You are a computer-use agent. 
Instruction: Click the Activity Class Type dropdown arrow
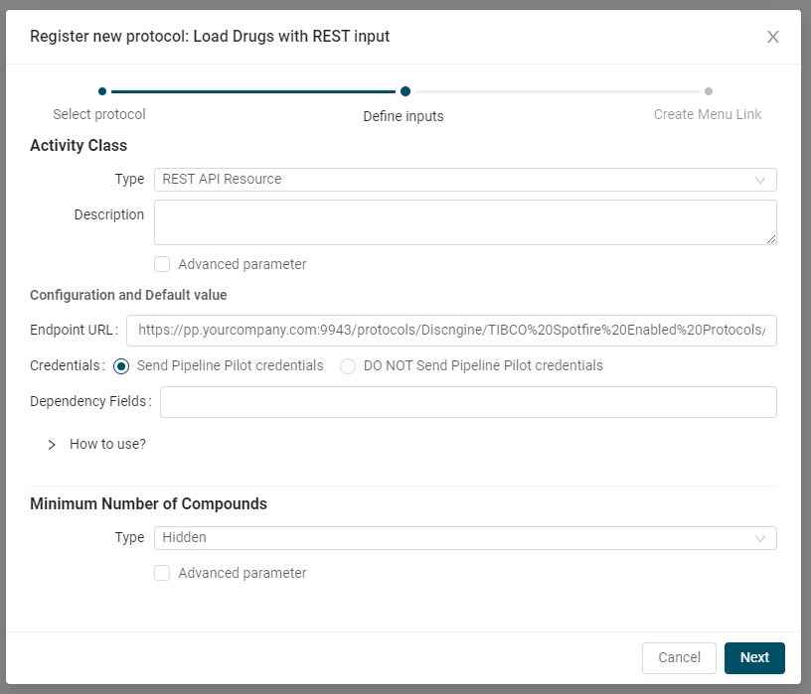click(759, 180)
